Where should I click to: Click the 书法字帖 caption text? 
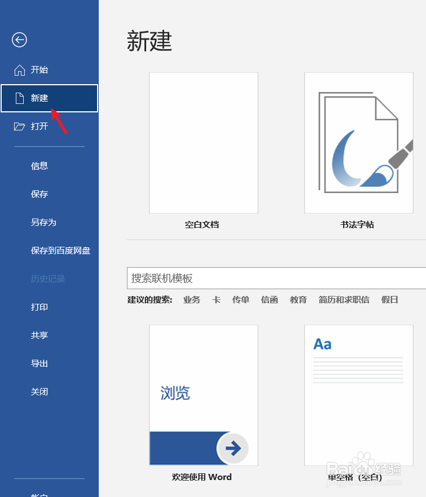[x=357, y=225]
